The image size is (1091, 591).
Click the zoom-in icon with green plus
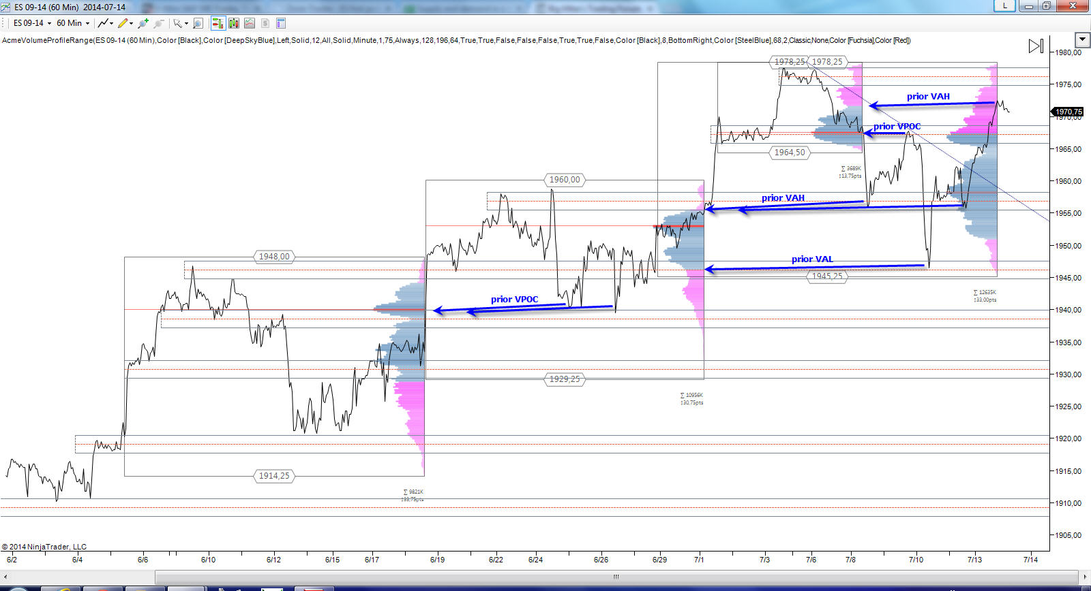[x=143, y=23]
